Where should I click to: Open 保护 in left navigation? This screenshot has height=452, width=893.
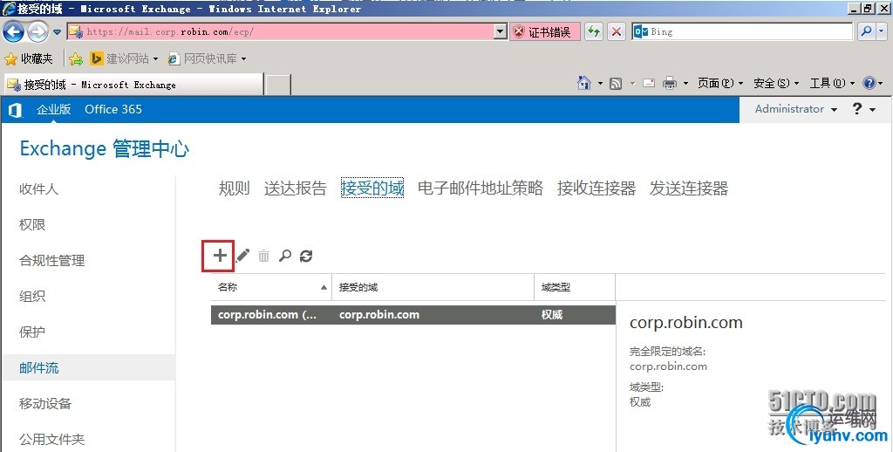32,332
